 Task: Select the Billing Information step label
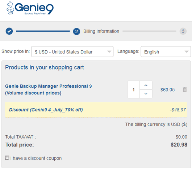tap(101, 31)
